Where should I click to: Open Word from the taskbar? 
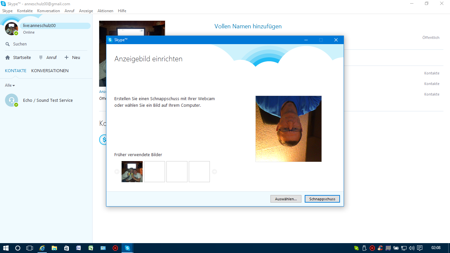click(79, 248)
